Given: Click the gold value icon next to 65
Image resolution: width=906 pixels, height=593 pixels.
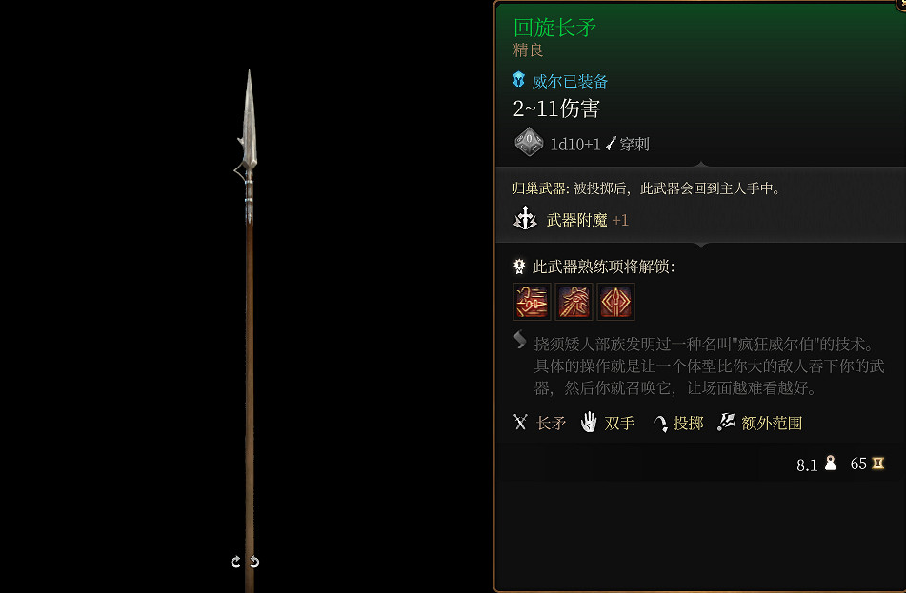Looking at the screenshot, I should [878, 464].
